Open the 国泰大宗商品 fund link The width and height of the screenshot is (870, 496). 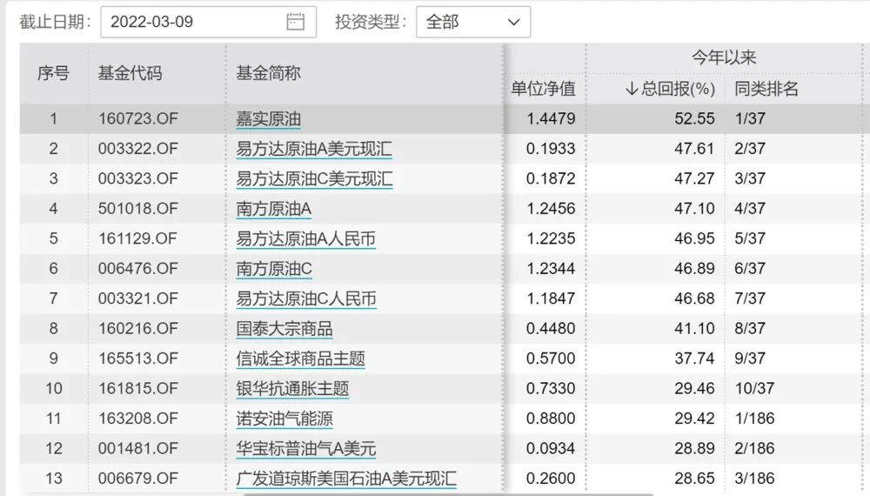284,328
